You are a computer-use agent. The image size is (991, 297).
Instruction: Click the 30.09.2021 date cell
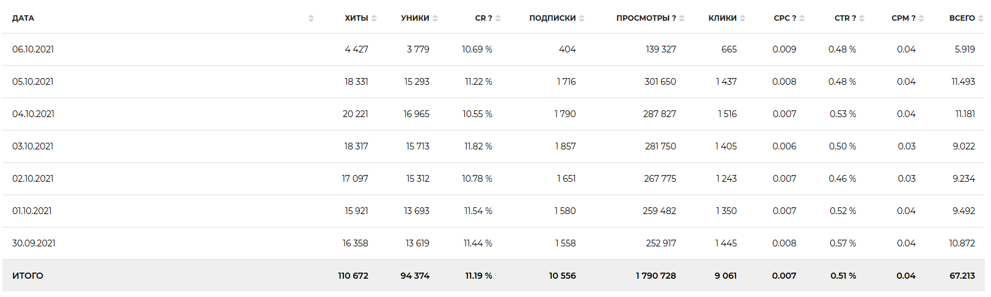tap(34, 243)
